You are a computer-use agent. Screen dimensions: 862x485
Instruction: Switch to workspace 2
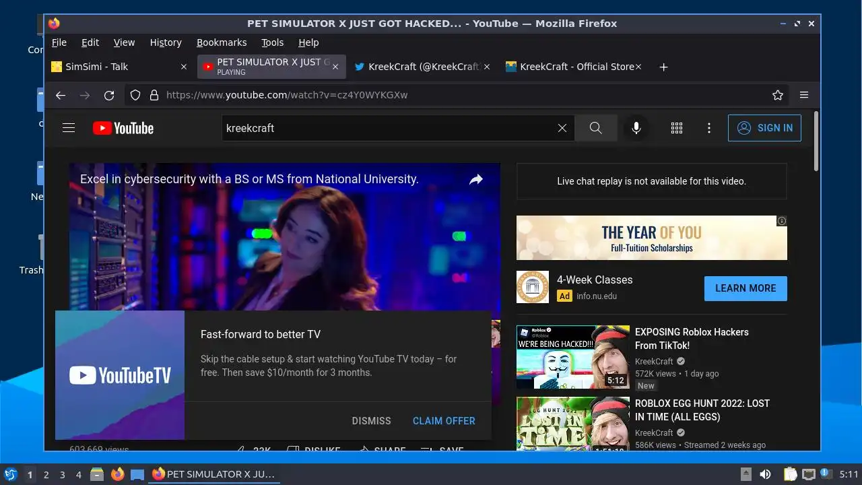[46, 474]
